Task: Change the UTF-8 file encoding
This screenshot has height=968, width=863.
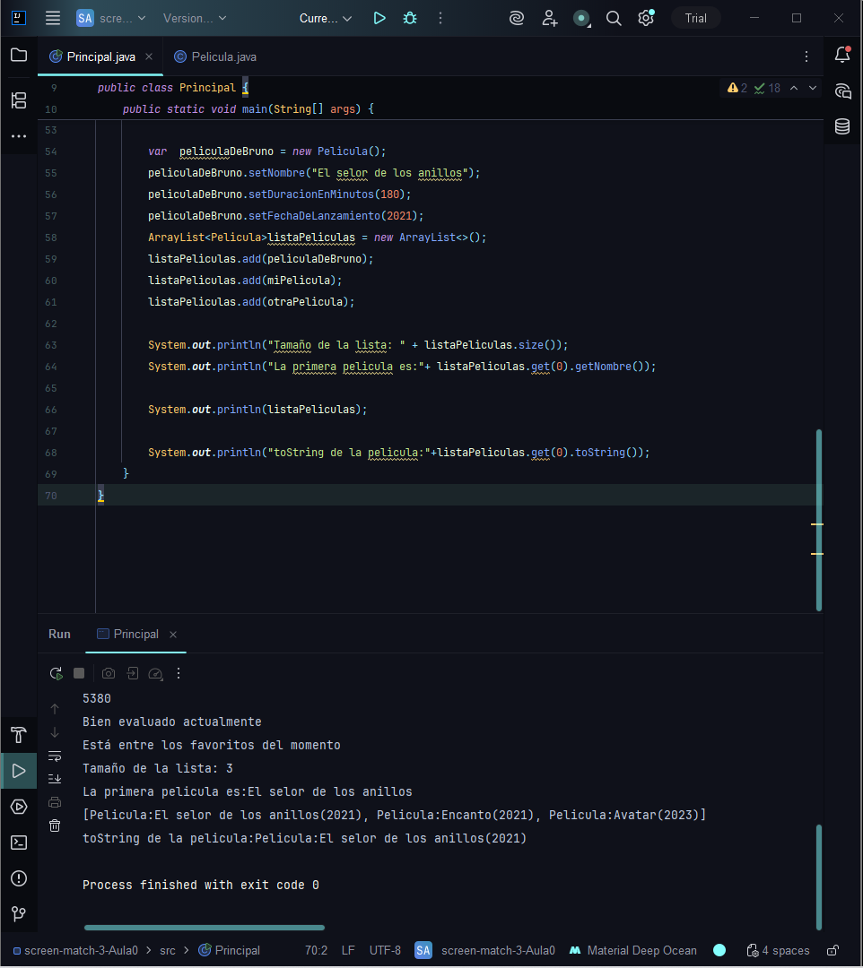Action: coord(385,950)
